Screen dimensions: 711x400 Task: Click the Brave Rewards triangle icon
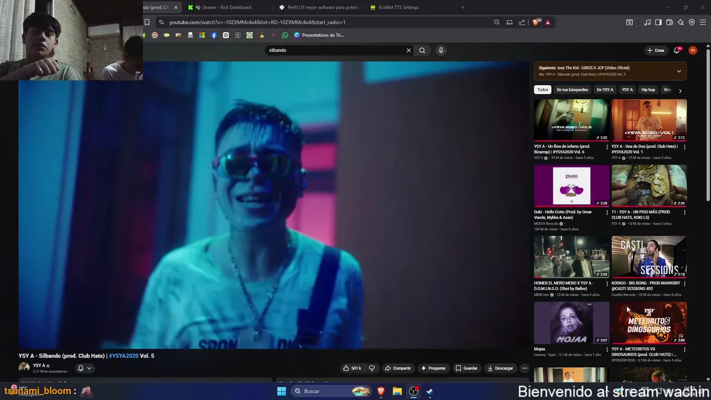548,22
